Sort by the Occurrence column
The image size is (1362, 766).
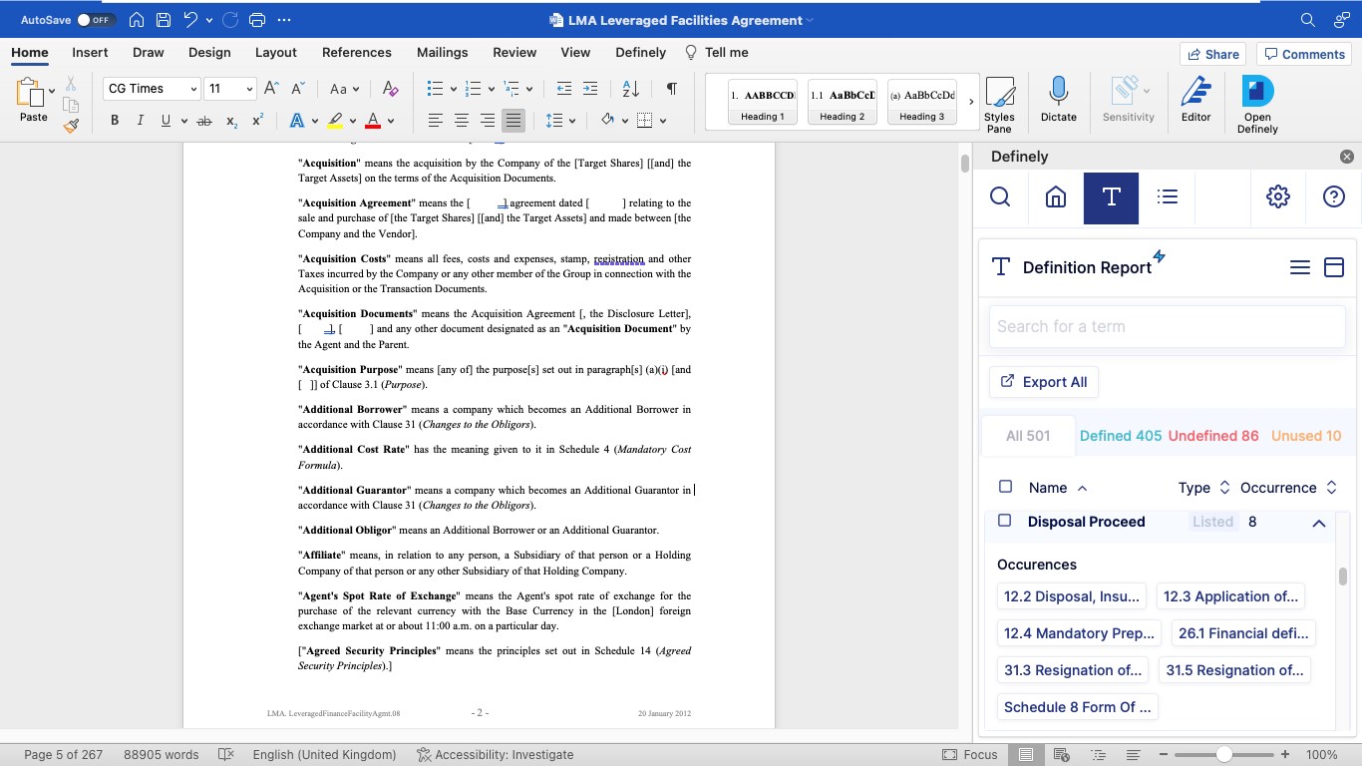[x=1288, y=488]
